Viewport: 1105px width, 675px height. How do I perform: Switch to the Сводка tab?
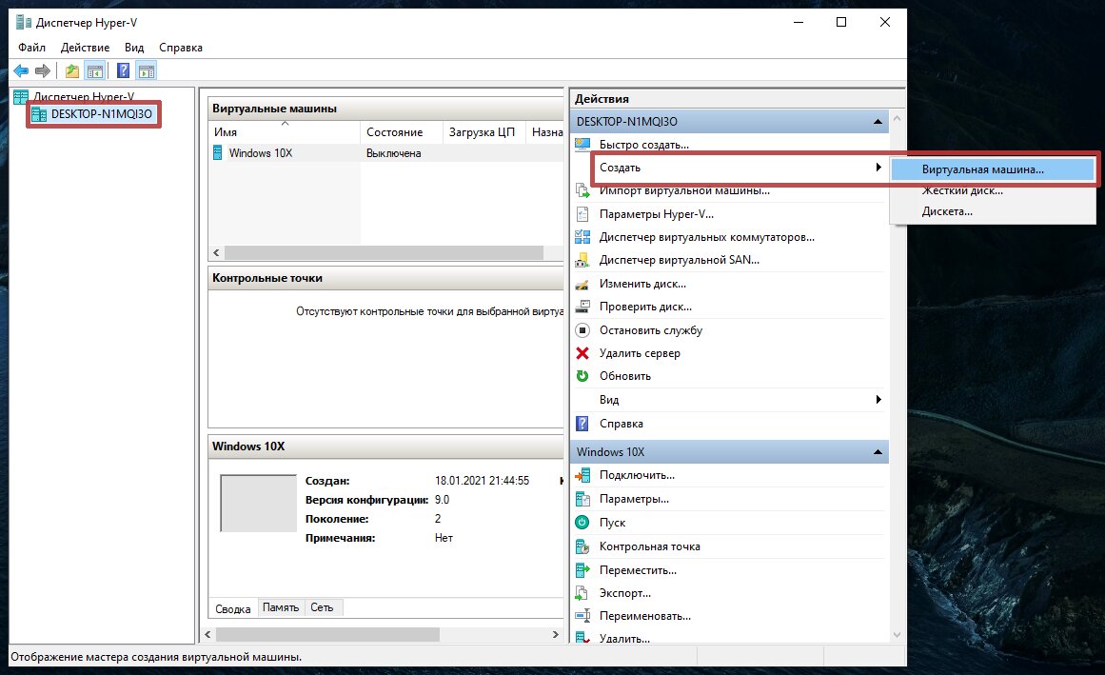(233, 608)
